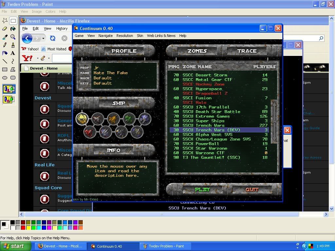The image size is (335, 251).
Task: Select the red ship in bottom row
Action: [90, 132]
